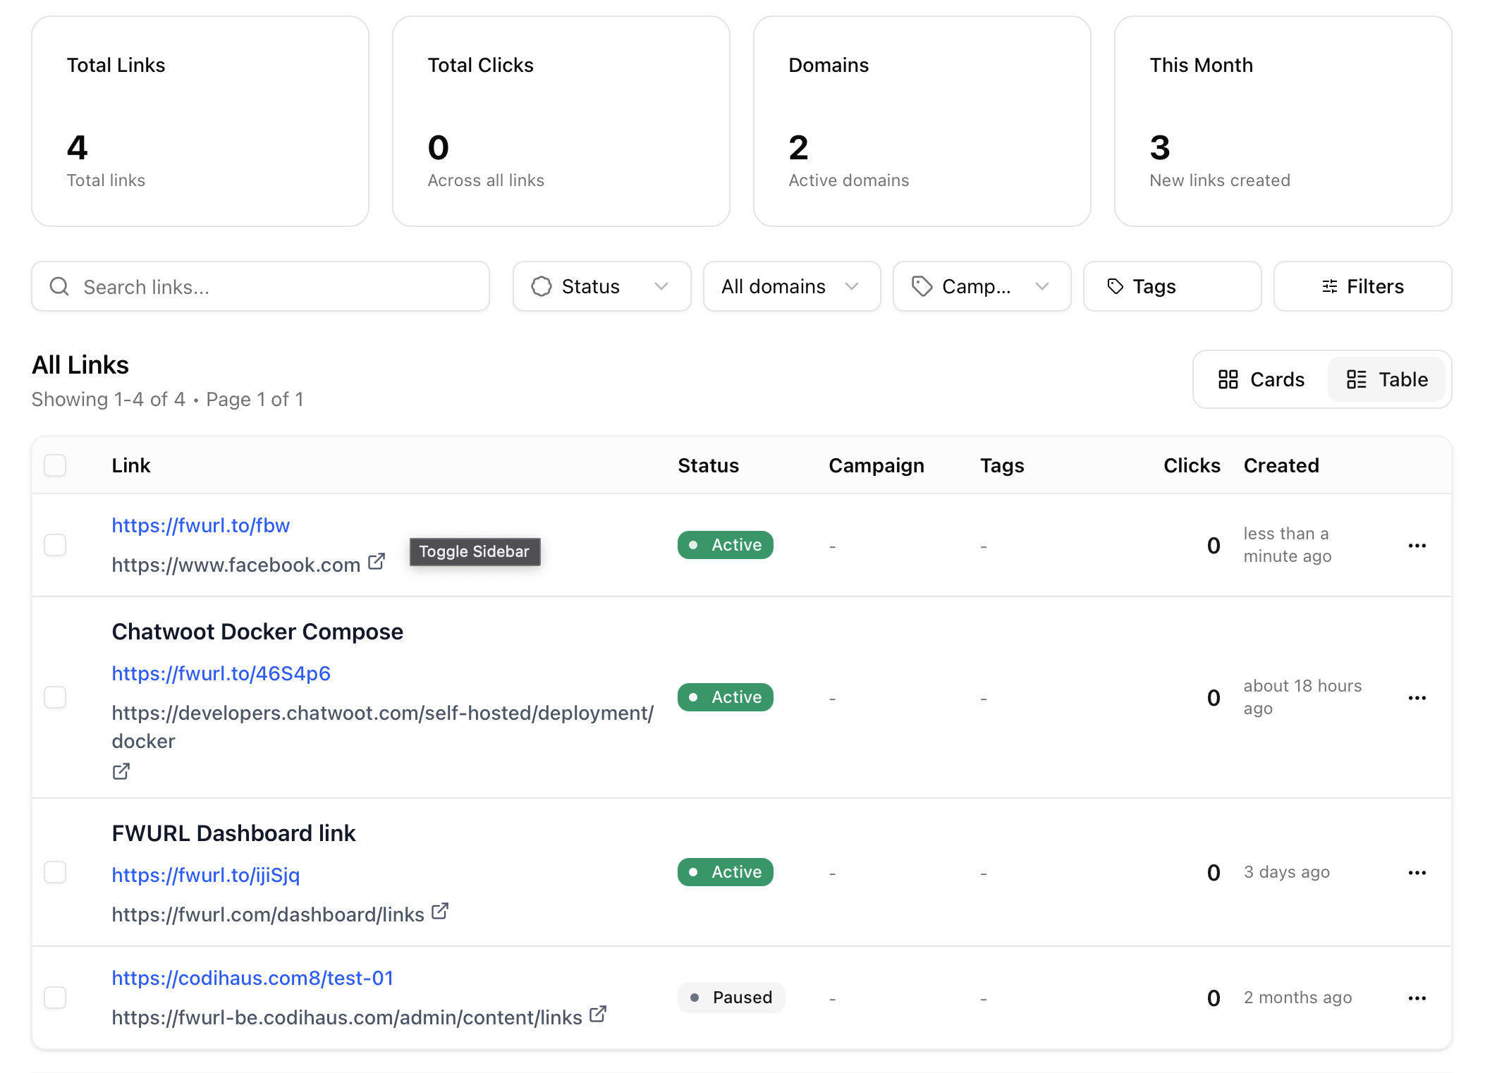
Task: Click external link icon next to fwurl.com/dashboard/links
Action: tap(440, 911)
